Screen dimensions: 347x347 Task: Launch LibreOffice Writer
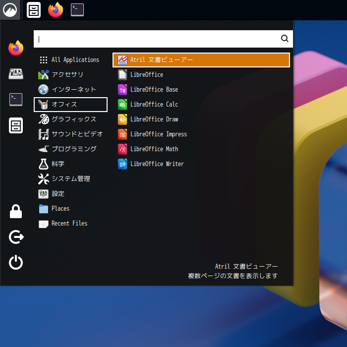[x=201, y=164]
